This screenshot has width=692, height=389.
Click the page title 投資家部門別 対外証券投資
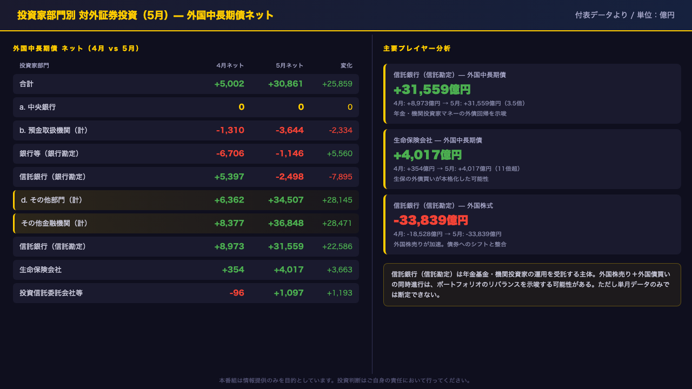pyautogui.click(x=145, y=16)
